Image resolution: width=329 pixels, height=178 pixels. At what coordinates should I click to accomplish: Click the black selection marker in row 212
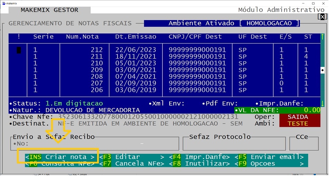coord(19,50)
